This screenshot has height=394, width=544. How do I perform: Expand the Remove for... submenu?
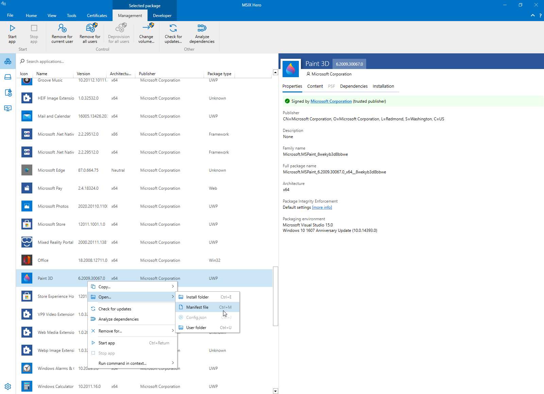click(133, 331)
